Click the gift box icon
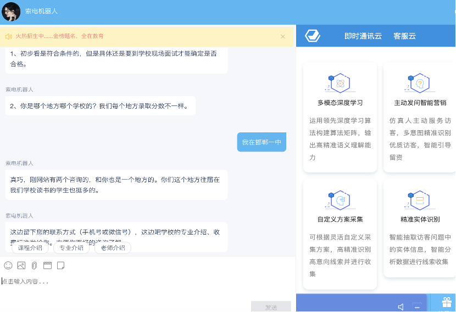Viewport: 456px width, 312px height. pos(446,302)
